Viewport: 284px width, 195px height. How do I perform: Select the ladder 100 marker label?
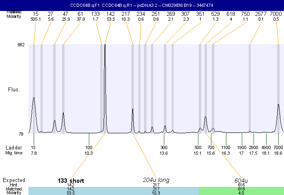coord(89,147)
